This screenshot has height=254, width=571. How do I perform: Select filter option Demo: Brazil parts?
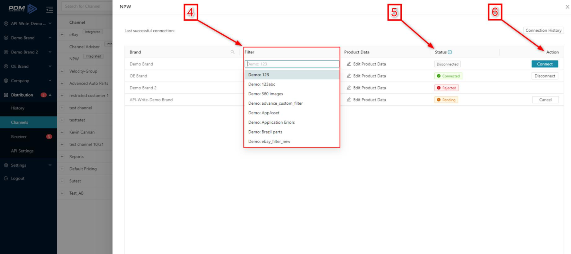pos(292,132)
